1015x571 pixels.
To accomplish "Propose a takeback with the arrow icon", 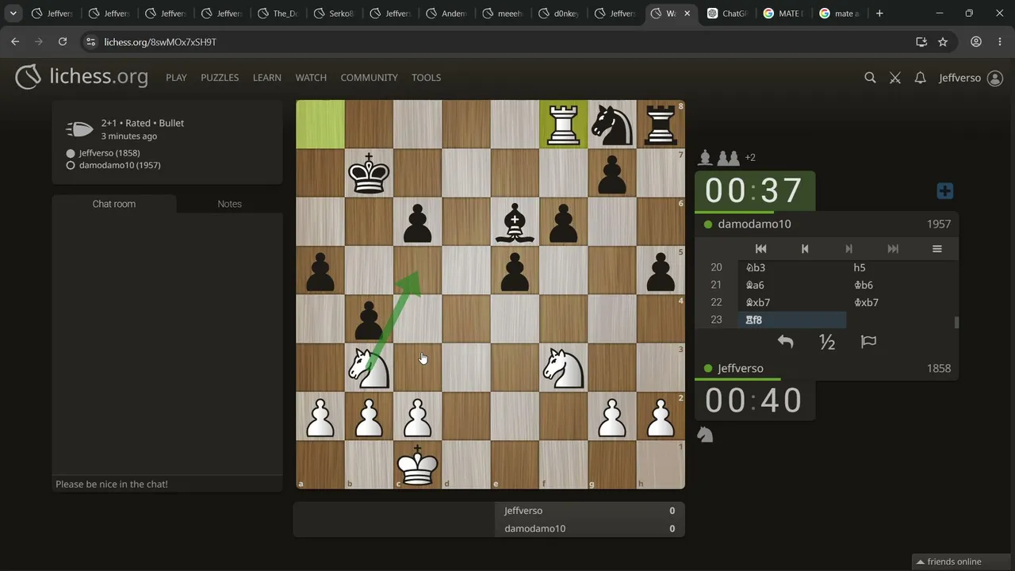I will coord(785,342).
